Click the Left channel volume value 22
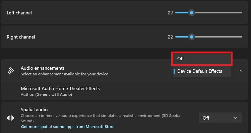251x133 pixels. [x=170, y=13]
